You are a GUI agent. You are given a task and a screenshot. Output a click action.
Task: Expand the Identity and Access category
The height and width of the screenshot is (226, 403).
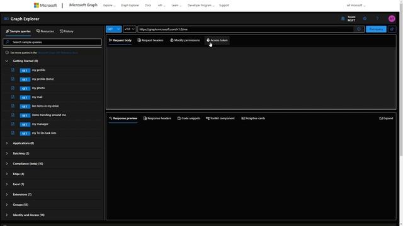[x=7, y=215]
